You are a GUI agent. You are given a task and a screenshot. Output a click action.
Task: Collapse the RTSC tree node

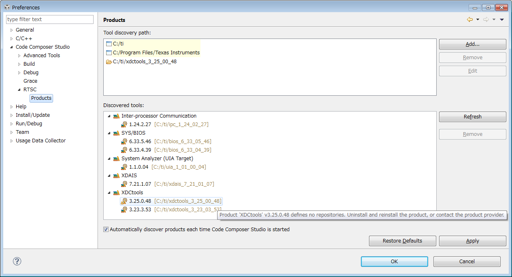point(19,90)
